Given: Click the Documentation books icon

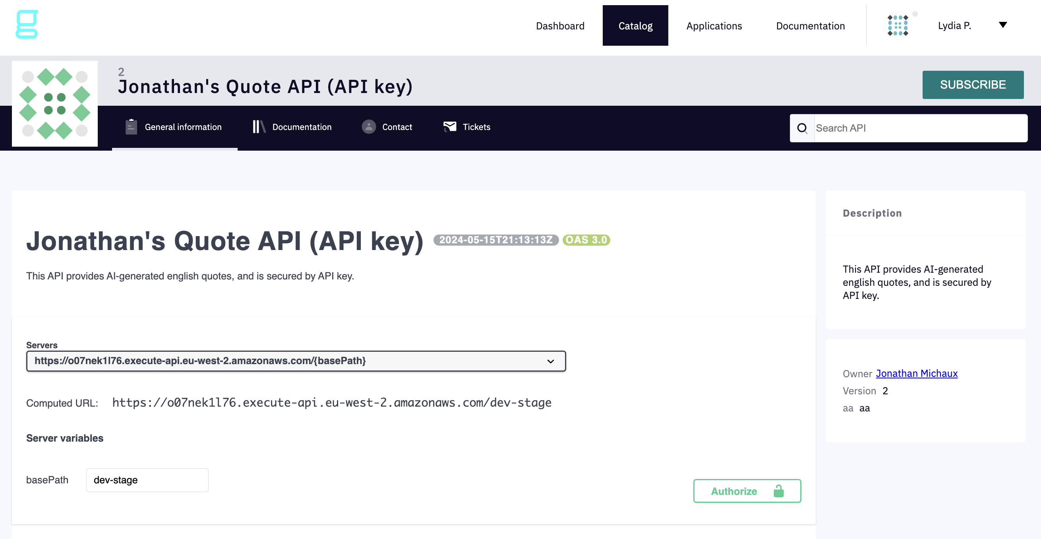Looking at the screenshot, I should click(x=259, y=127).
